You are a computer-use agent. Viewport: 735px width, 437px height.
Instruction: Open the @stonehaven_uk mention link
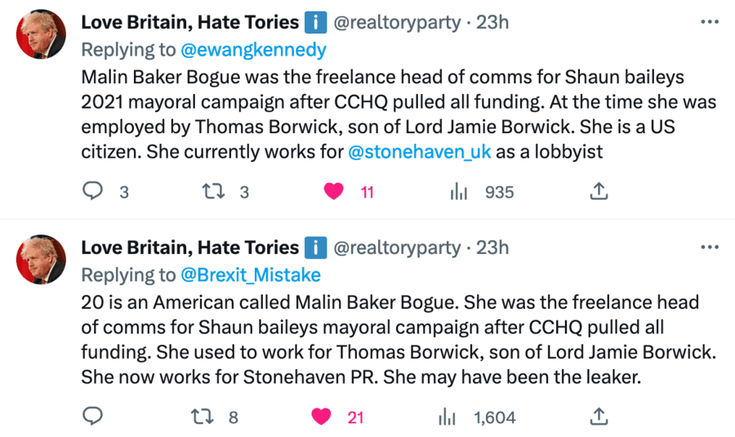click(x=420, y=152)
